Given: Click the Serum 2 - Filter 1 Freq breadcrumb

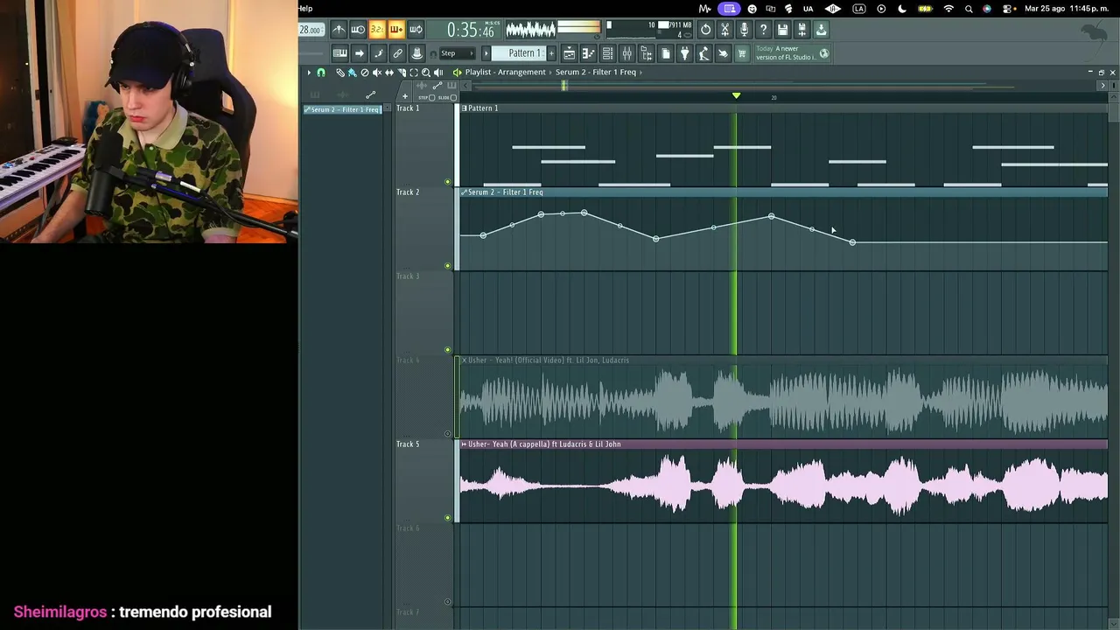Looking at the screenshot, I should coord(596,73).
